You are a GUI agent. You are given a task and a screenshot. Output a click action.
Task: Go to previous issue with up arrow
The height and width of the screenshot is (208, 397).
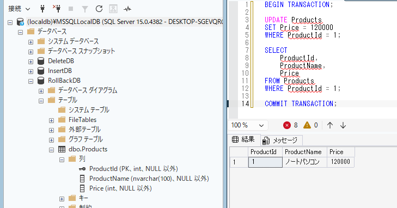329,125
